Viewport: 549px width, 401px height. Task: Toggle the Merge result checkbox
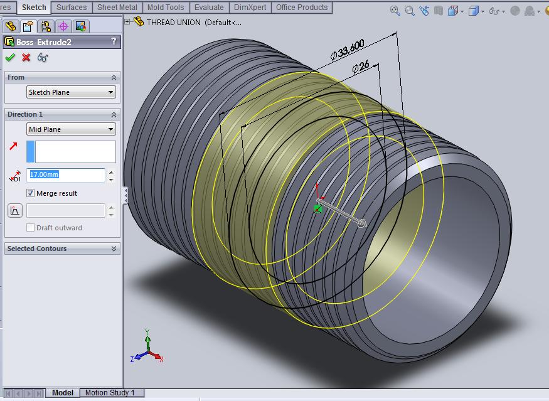[x=30, y=193]
